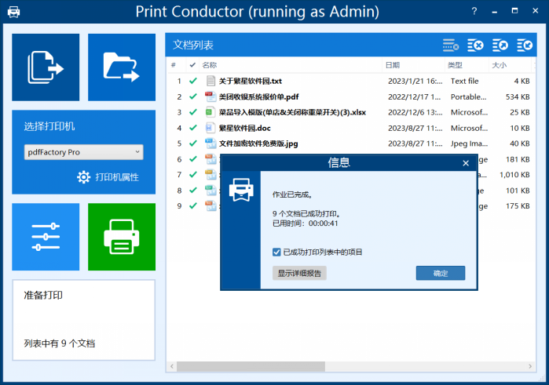Sort by 大小 column header
The image size is (549, 385).
coord(510,65)
